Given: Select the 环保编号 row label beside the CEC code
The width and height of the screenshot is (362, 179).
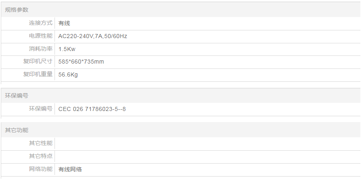Looking at the screenshot, I should coord(40,109).
